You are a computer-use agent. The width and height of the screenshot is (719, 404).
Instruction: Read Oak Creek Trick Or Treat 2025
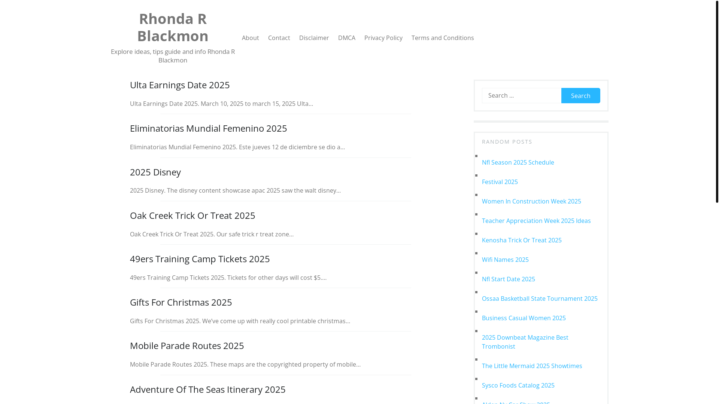pyautogui.click(x=192, y=215)
